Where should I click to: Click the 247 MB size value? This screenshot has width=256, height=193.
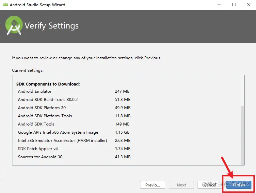coord(122,91)
